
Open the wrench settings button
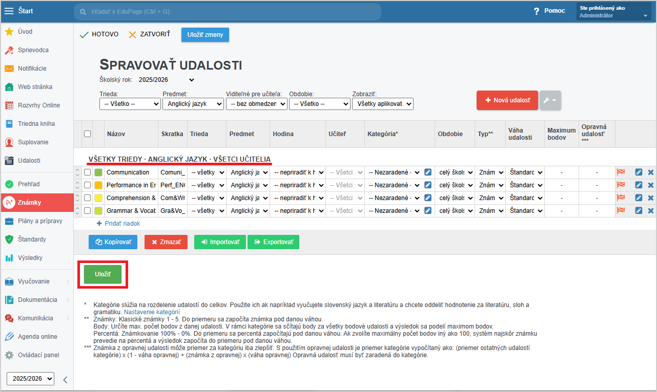point(550,100)
